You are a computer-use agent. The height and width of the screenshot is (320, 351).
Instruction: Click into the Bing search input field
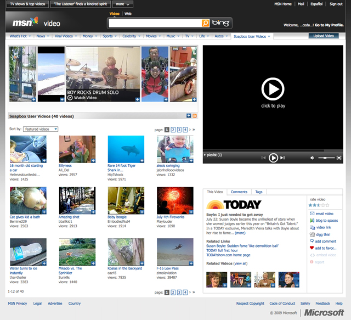pos(155,23)
